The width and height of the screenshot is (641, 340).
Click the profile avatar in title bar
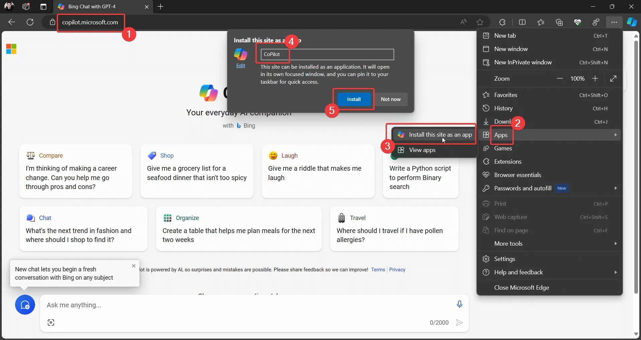9,6
